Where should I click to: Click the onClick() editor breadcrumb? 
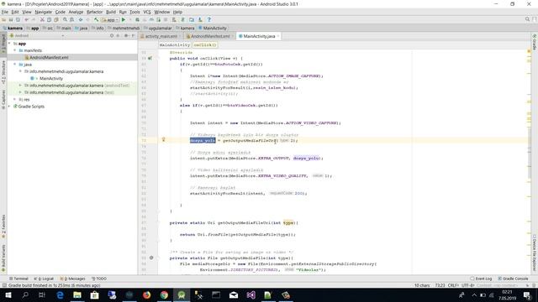tap(205, 44)
